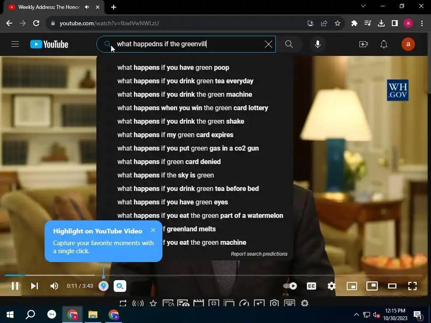The width and height of the screenshot is (431, 323).
Task: Select "what happens if green card denied"
Action: click(195, 162)
